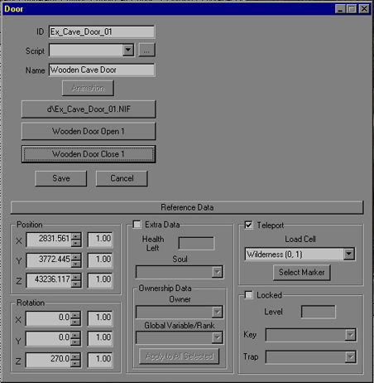Increase Position Z value with up arrow

pos(76,277)
